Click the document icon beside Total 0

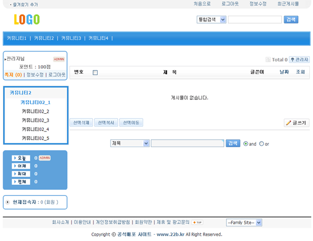click(x=268, y=59)
